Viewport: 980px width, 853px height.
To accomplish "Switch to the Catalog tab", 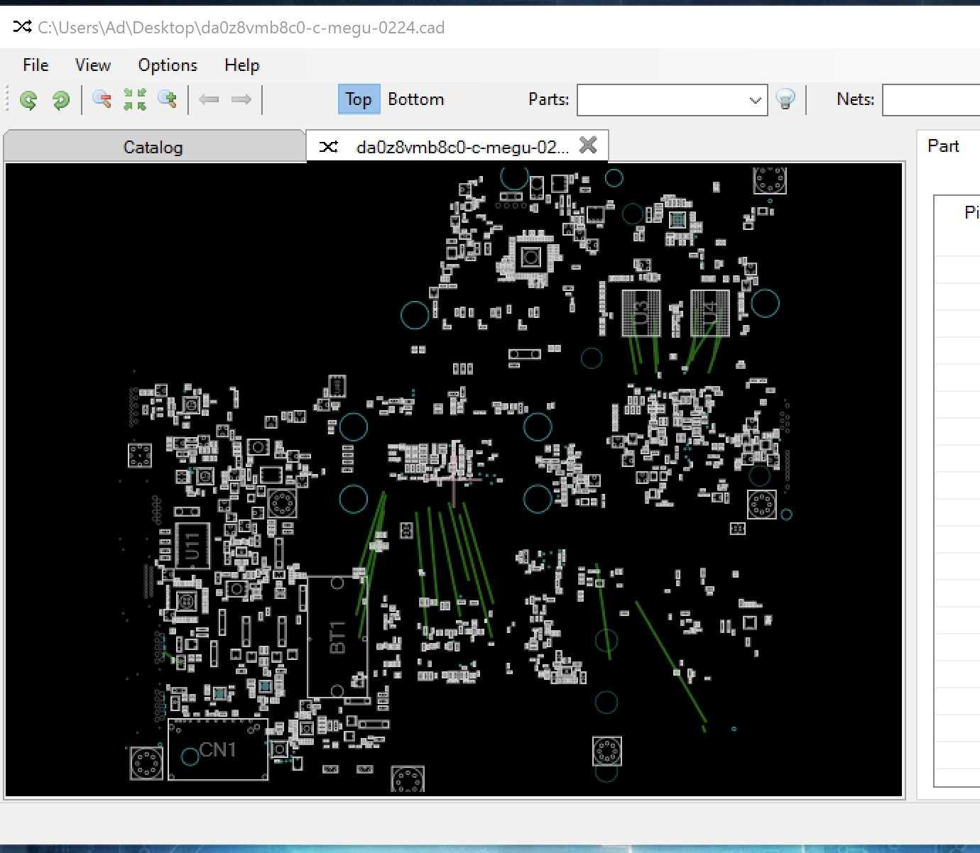I will 153,147.
